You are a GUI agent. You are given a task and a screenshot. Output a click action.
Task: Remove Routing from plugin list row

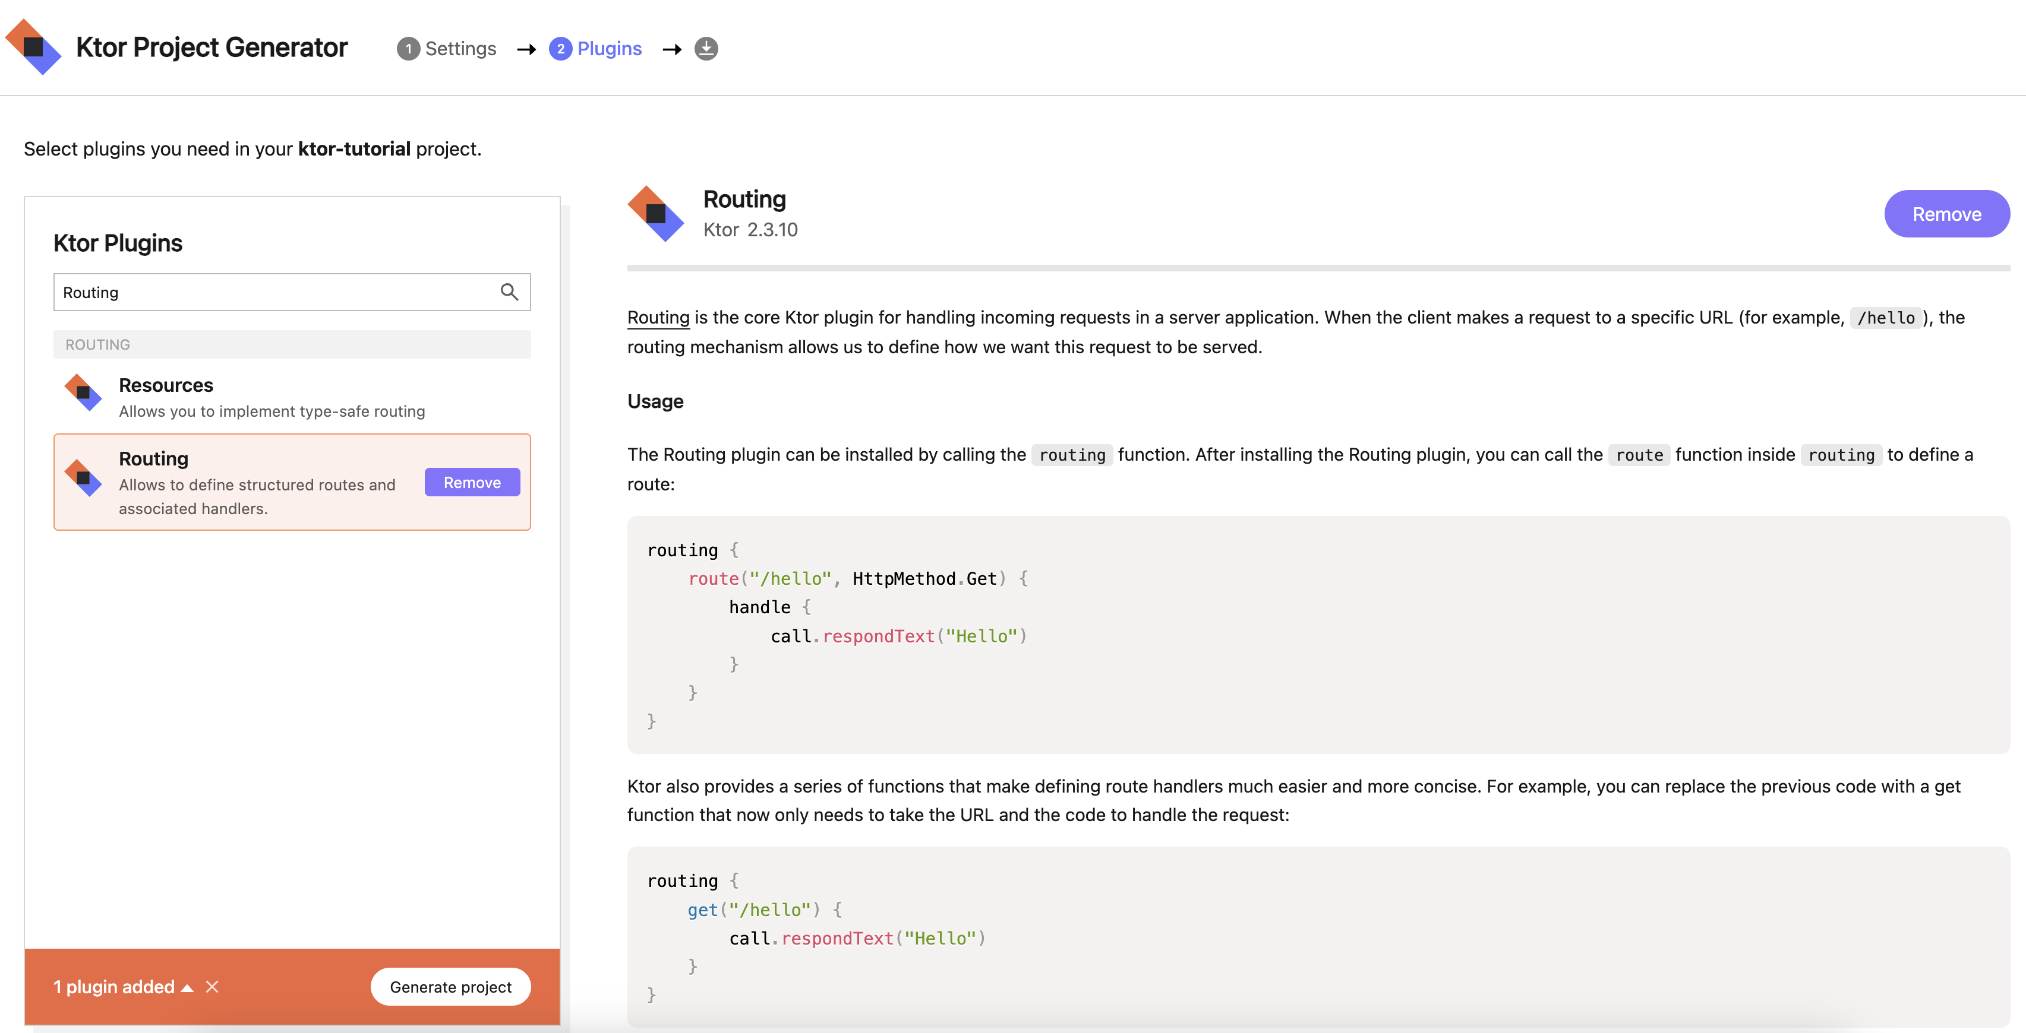tap(472, 482)
